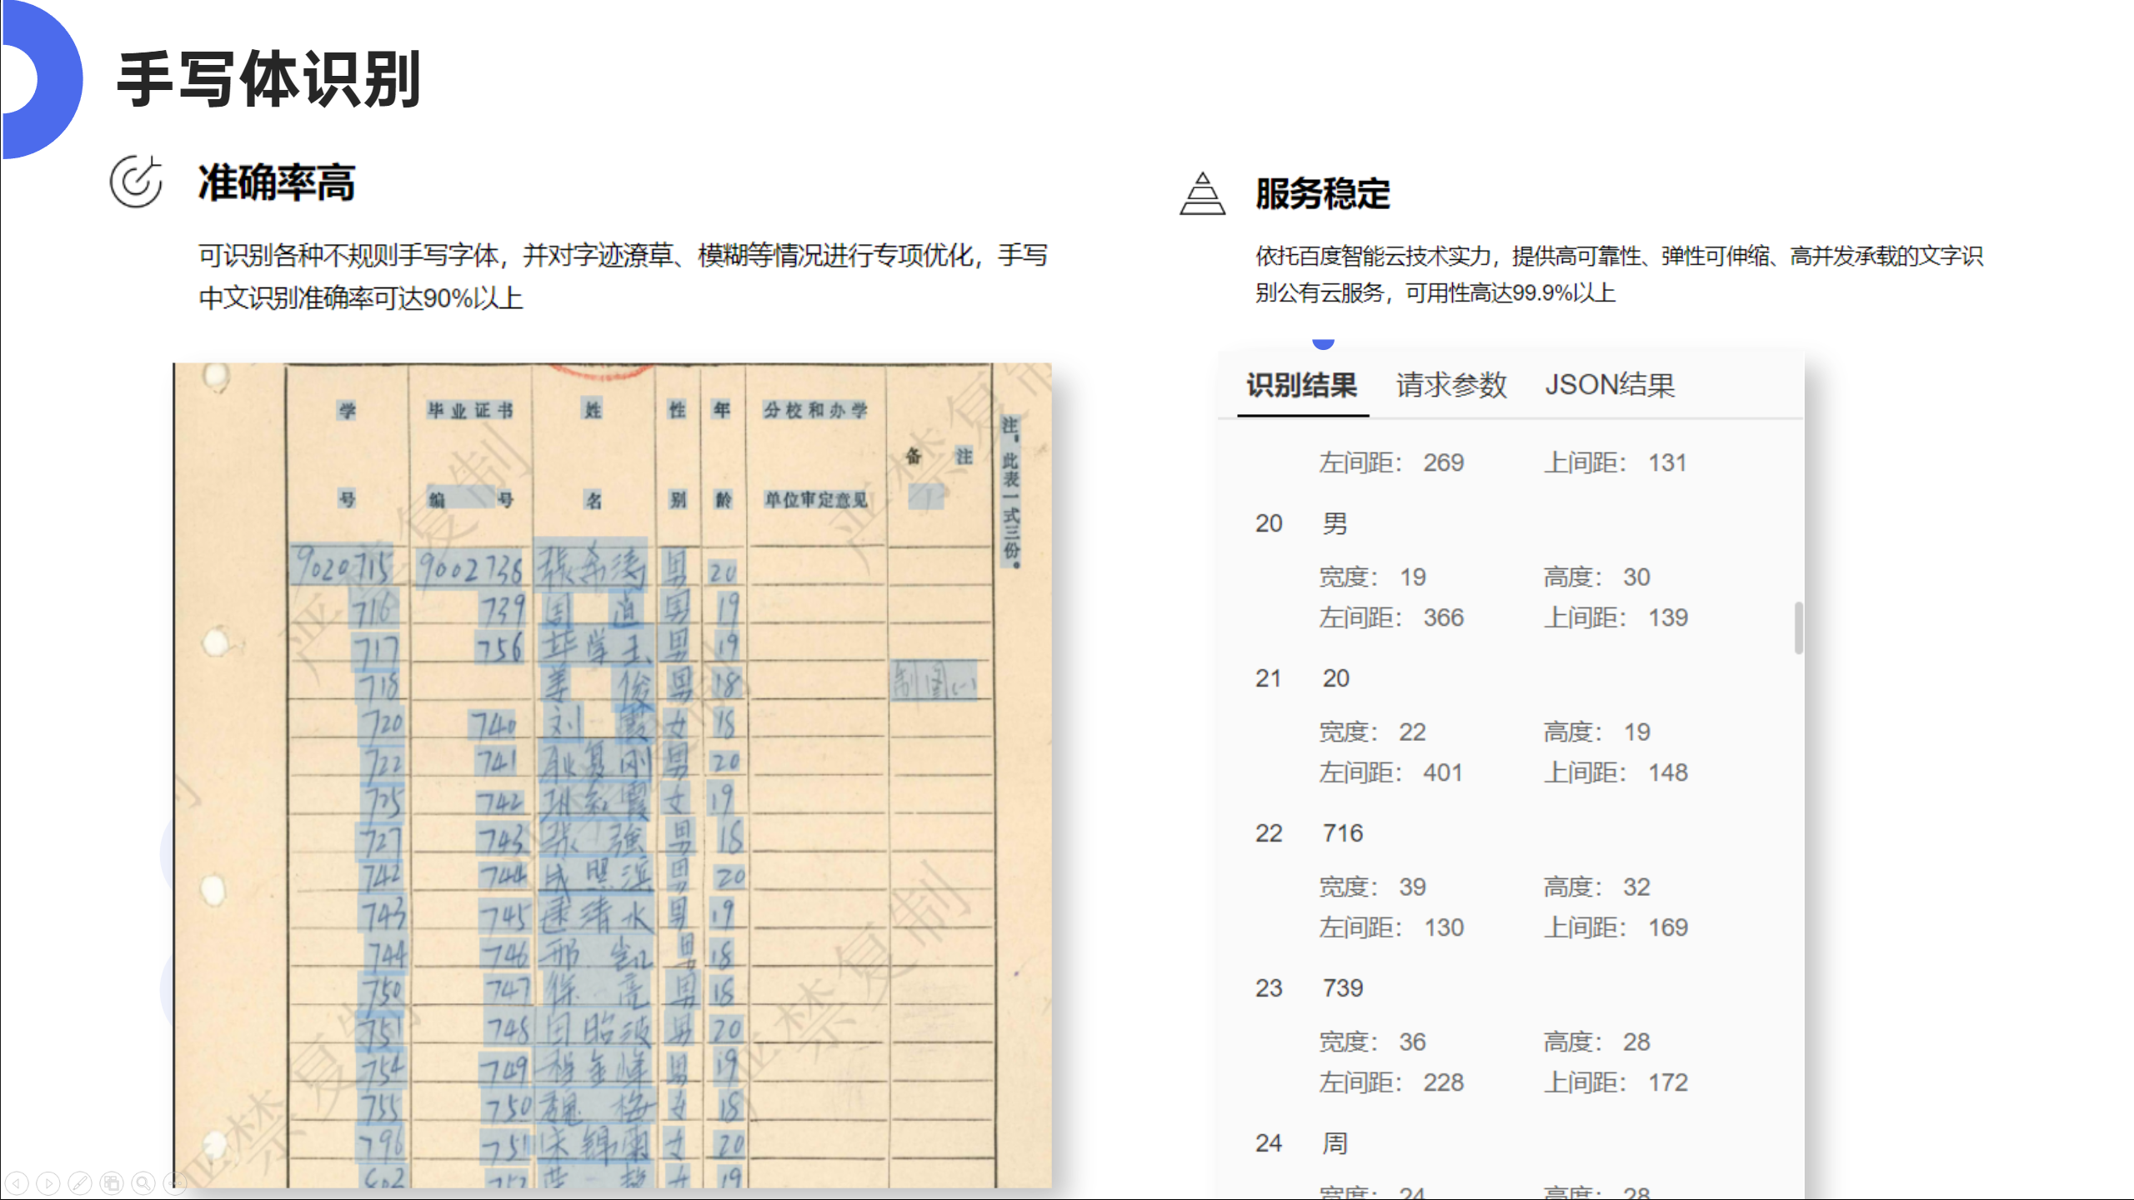Image resolution: width=2134 pixels, height=1200 pixels.
Task: Activate slideshow zoom magnifier
Action: [x=143, y=1182]
